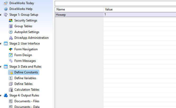The height and width of the screenshot is (108, 176).
Task: Select Define Constants task
Action: (x=26, y=72)
